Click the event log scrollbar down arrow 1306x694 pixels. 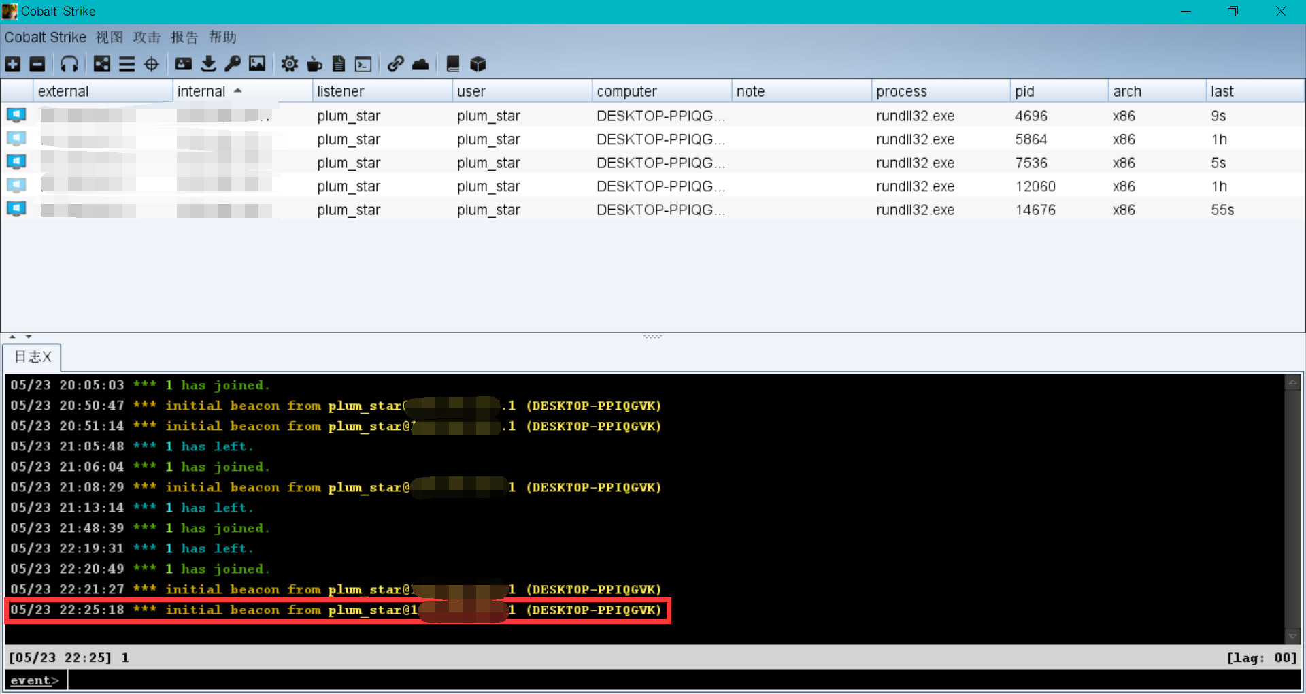(x=1292, y=637)
